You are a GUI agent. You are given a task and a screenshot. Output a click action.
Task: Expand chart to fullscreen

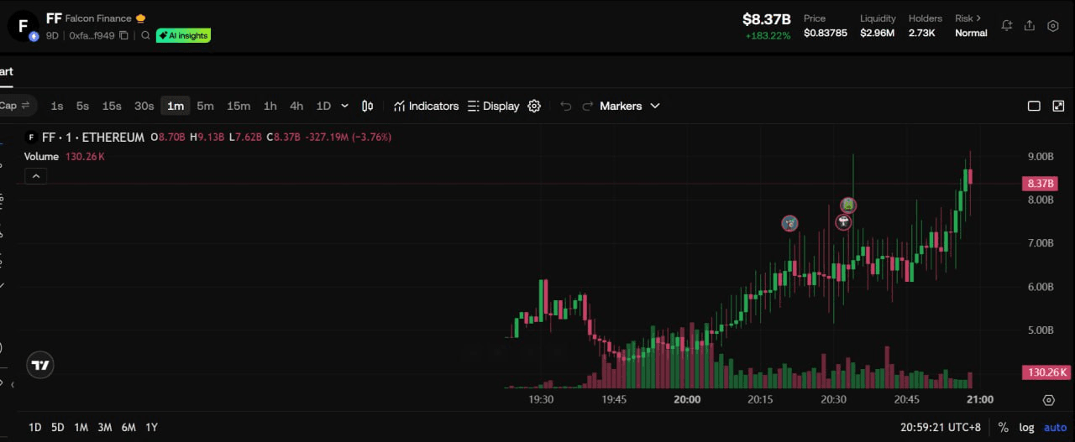point(1058,106)
